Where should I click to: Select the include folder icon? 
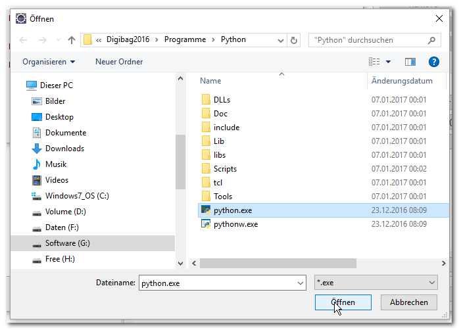[x=206, y=127]
